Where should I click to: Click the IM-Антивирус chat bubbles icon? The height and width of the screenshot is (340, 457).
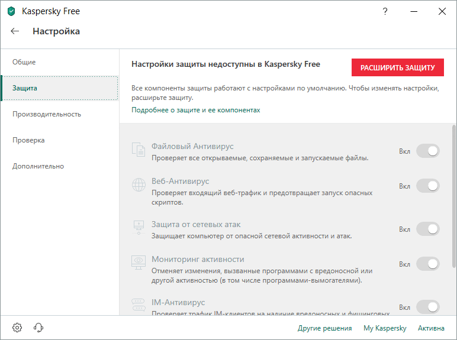[x=139, y=305]
